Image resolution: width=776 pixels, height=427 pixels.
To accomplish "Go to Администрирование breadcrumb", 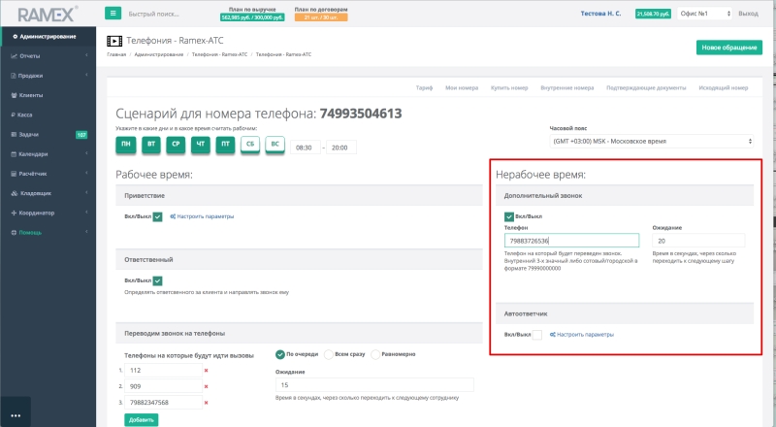I will (159, 54).
